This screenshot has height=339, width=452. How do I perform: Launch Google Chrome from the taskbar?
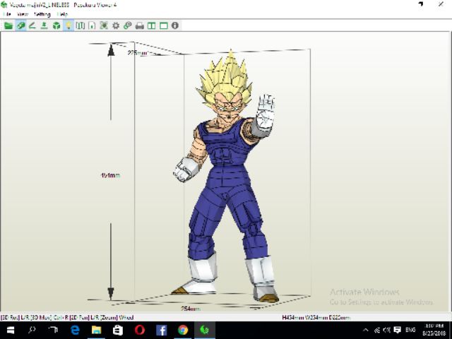point(183,331)
